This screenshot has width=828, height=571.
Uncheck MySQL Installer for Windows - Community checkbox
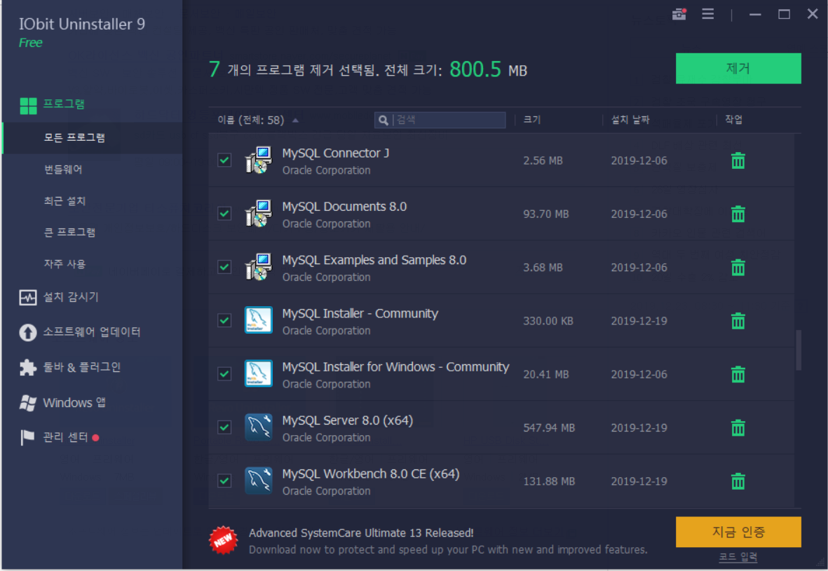pyautogui.click(x=224, y=373)
